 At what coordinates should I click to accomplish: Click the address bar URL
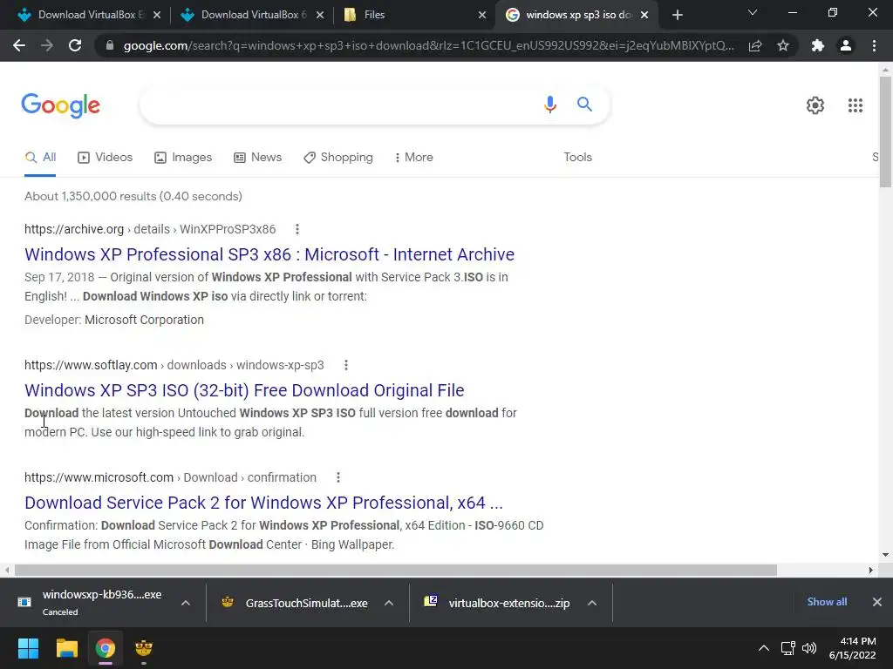(428, 45)
